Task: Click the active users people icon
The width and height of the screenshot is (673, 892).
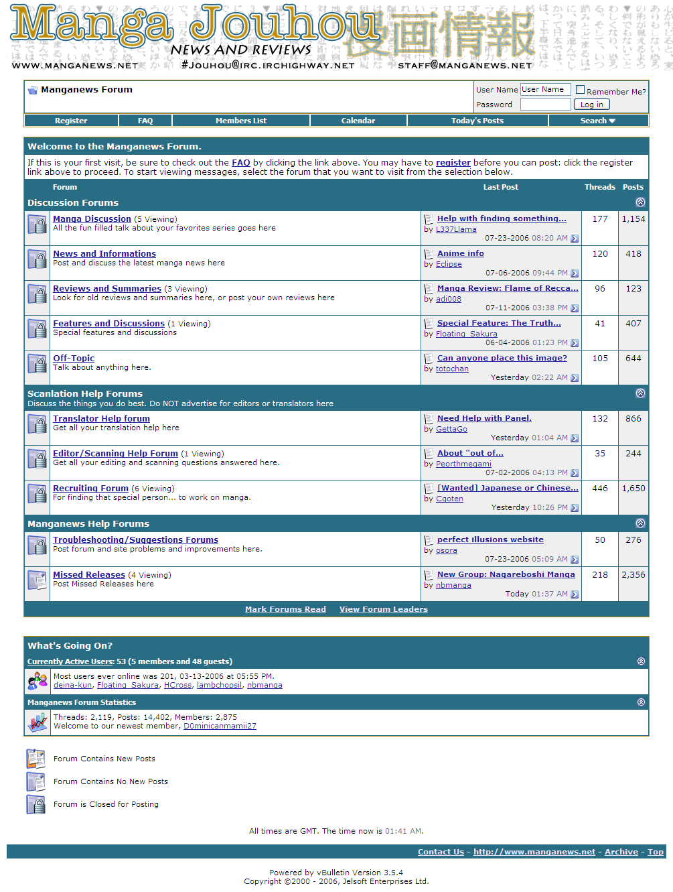Action: [37, 681]
